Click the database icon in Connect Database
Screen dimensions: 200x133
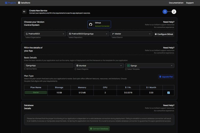[91, 129]
